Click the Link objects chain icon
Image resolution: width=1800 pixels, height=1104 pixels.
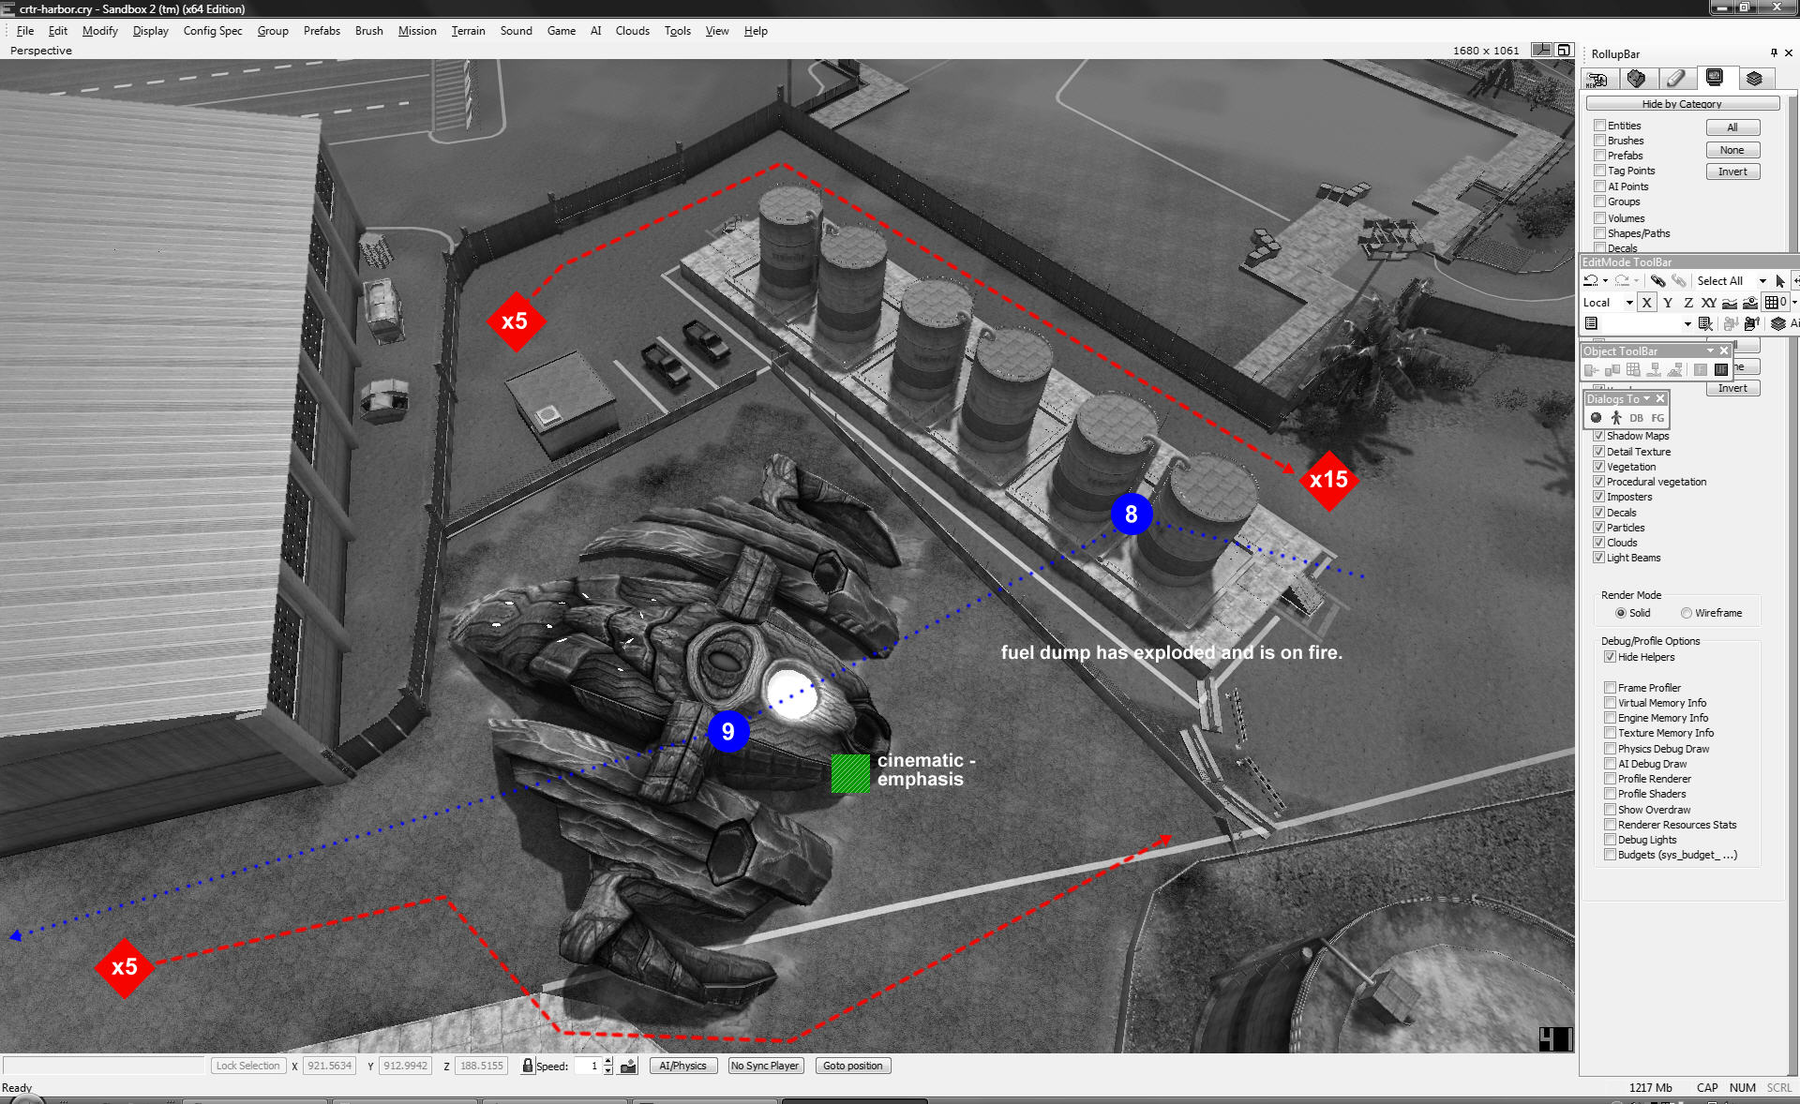tap(1658, 280)
